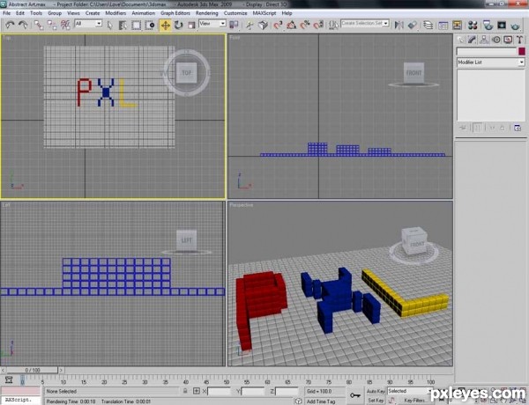The height and width of the screenshot is (405, 529).
Task: Click the object name input field
Action: tap(487, 51)
